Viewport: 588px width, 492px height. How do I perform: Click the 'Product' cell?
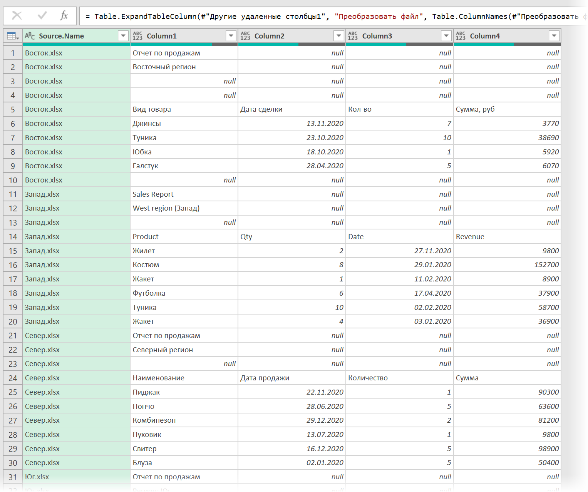pos(184,237)
